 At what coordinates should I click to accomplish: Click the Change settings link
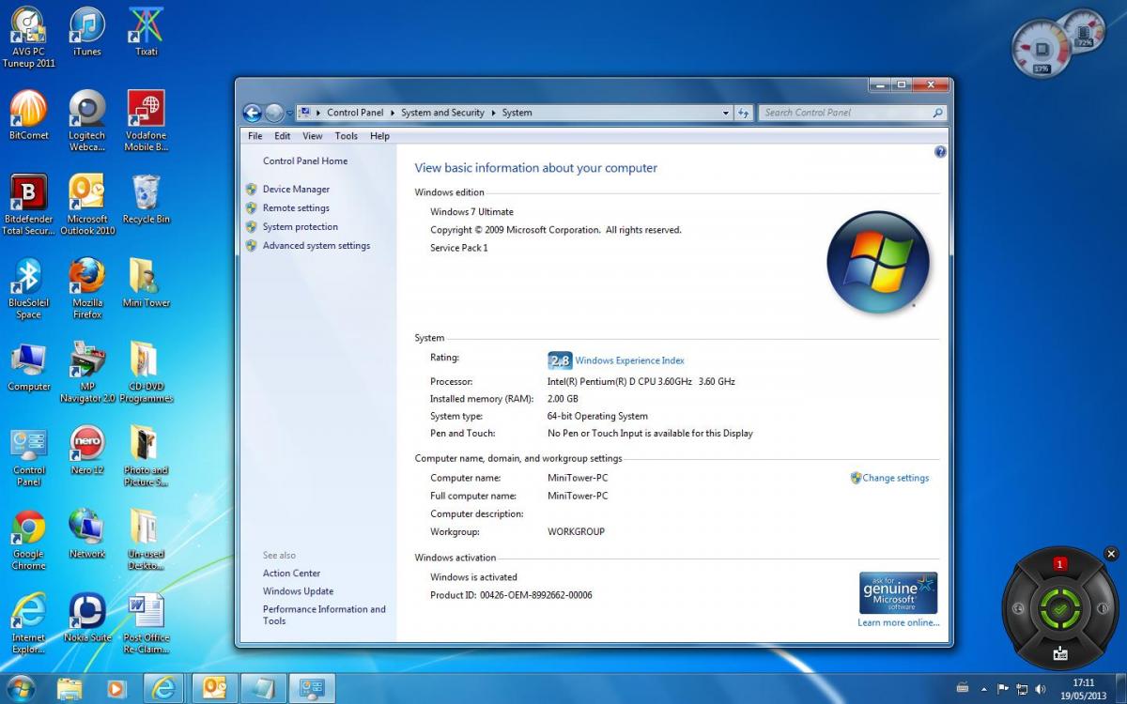coord(895,478)
